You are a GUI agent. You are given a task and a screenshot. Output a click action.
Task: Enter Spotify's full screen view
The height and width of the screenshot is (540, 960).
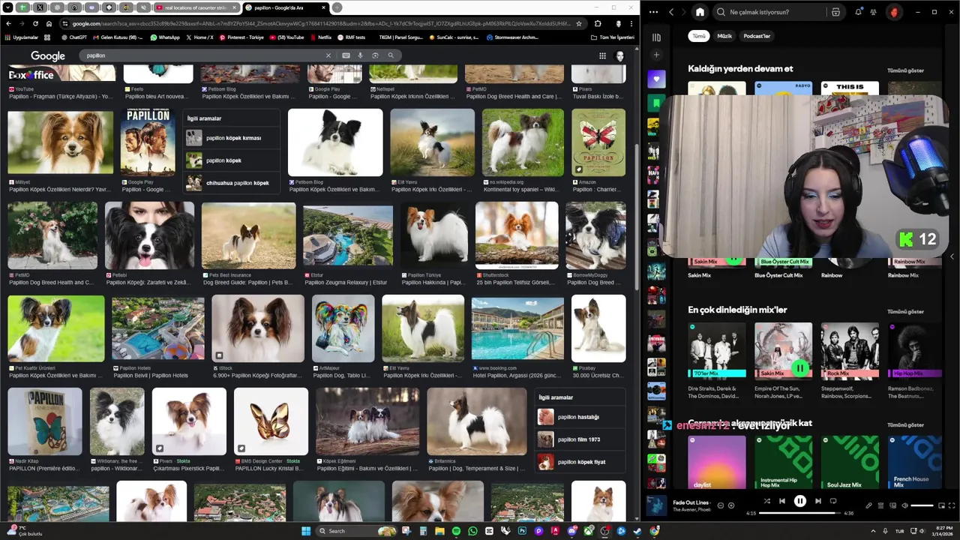[x=952, y=505]
